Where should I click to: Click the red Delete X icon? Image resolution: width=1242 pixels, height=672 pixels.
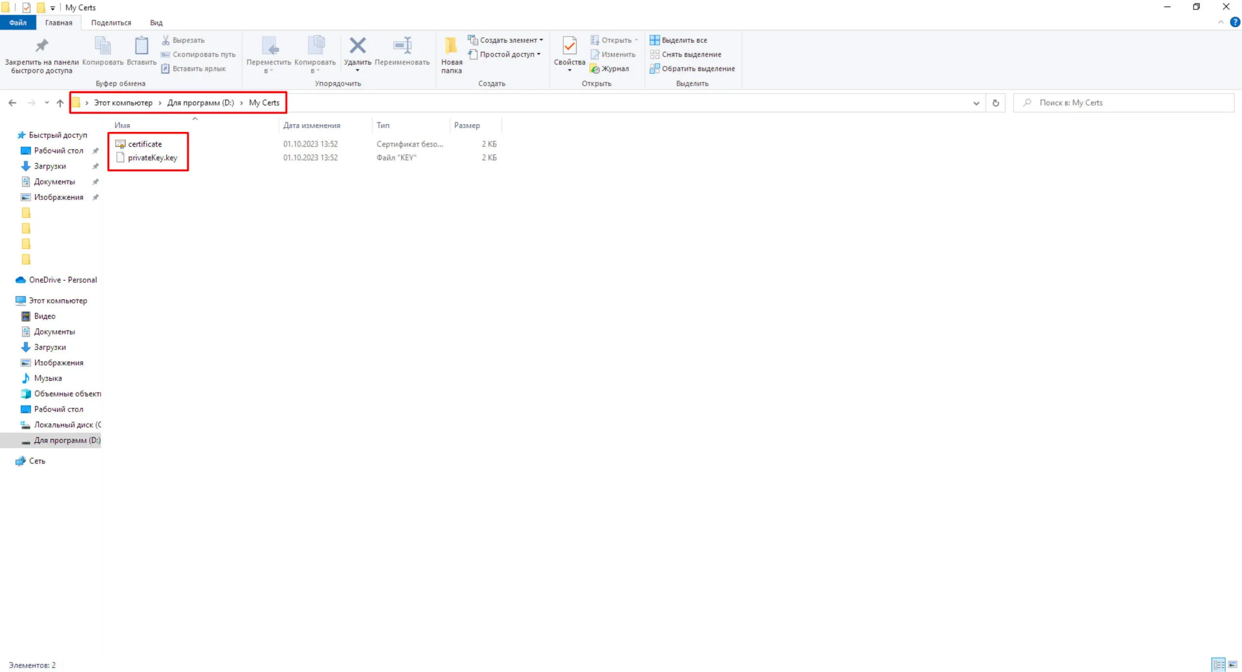tap(358, 46)
